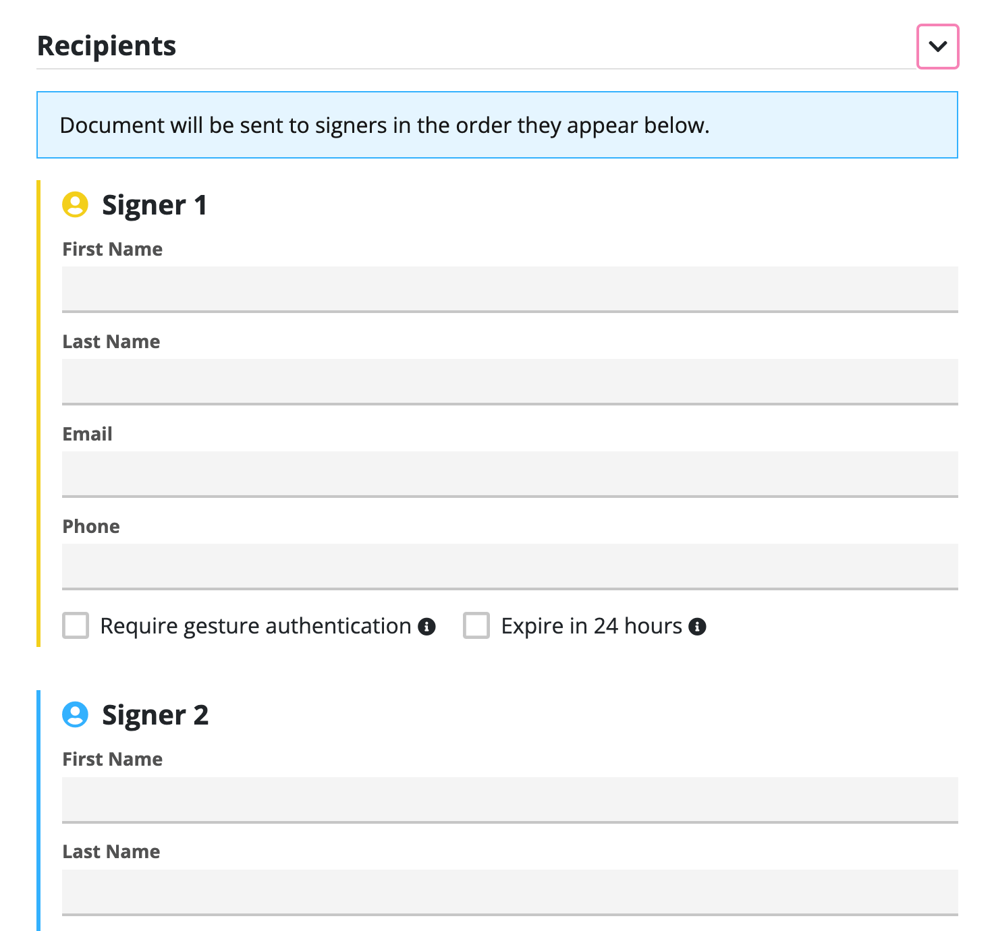Enable Require gesture authentication for Signer 1
Image resolution: width=992 pixels, height=931 pixels.
tap(75, 625)
